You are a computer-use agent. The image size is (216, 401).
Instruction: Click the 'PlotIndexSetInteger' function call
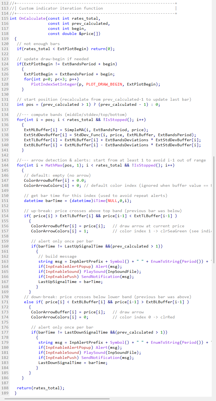click(x=54, y=84)
